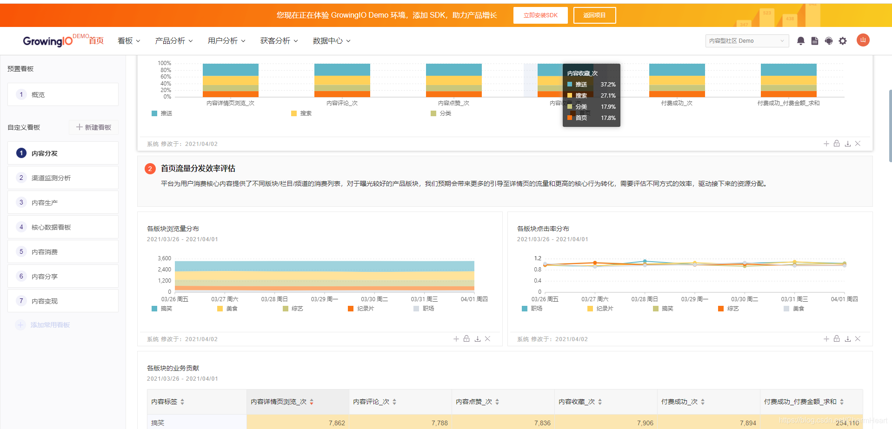Sort table by 付费成功_付费金额_求和 column
Image resolution: width=892 pixels, height=429 pixels.
[842, 402]
